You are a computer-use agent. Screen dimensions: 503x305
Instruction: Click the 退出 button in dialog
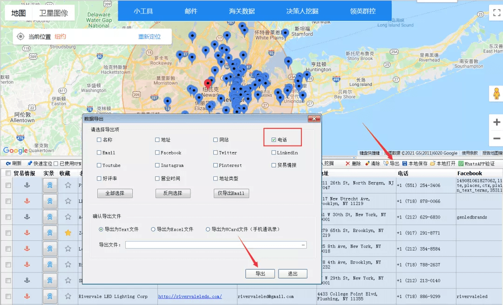[292, 273]
